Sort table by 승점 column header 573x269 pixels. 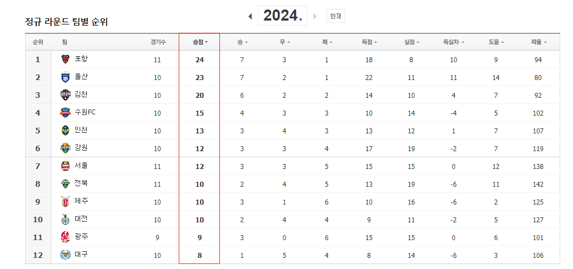coord(200,42)
